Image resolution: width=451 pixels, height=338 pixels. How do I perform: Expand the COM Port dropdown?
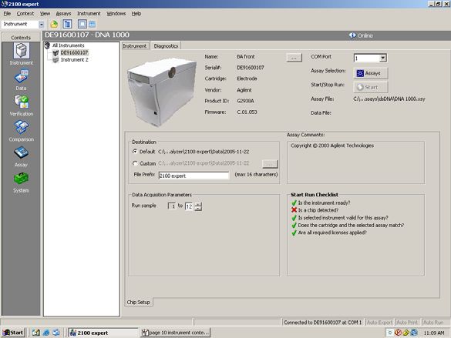[x=383, y=58]
